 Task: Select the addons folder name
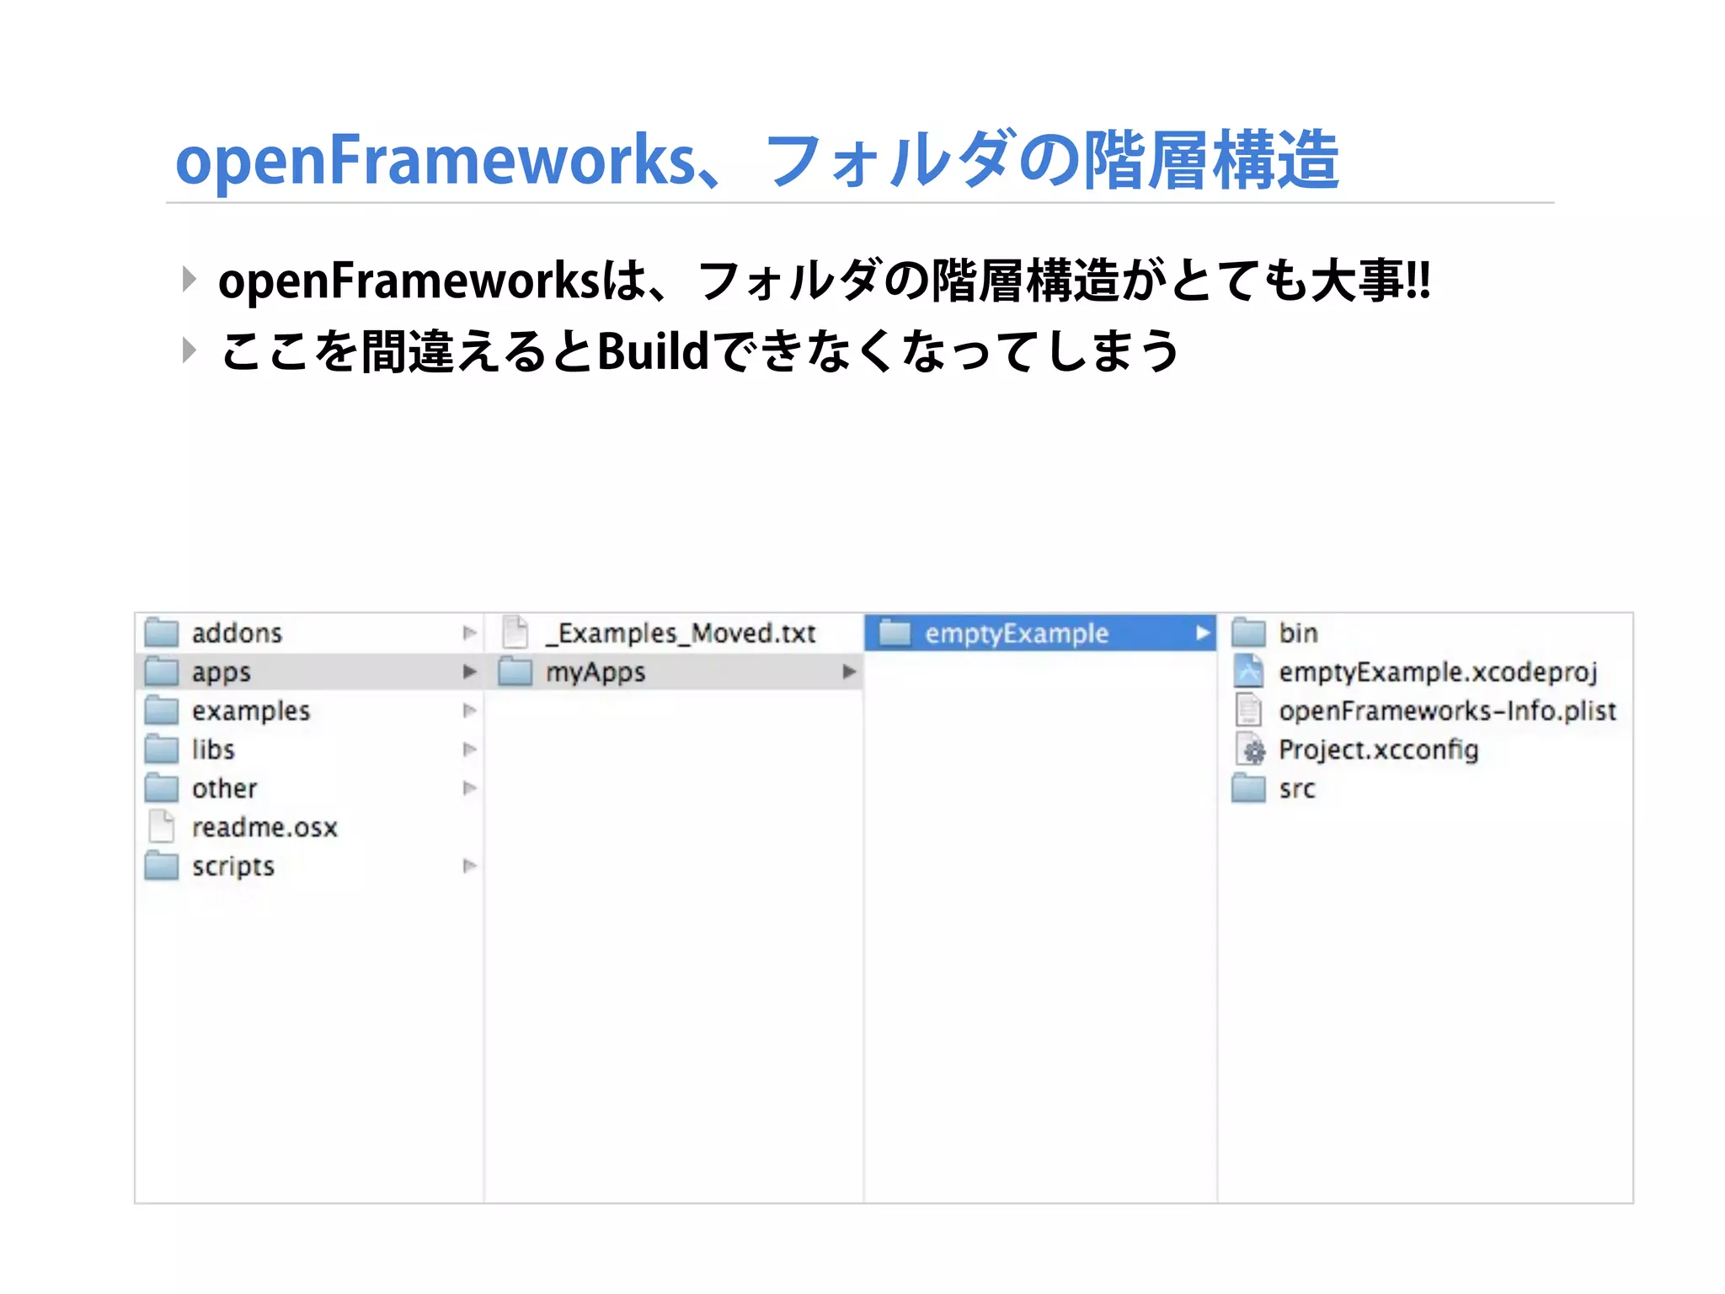tap(237, 633)
